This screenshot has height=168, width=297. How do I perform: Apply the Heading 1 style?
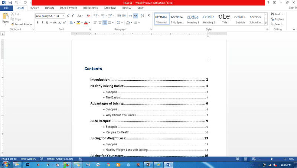coord(193,19)
